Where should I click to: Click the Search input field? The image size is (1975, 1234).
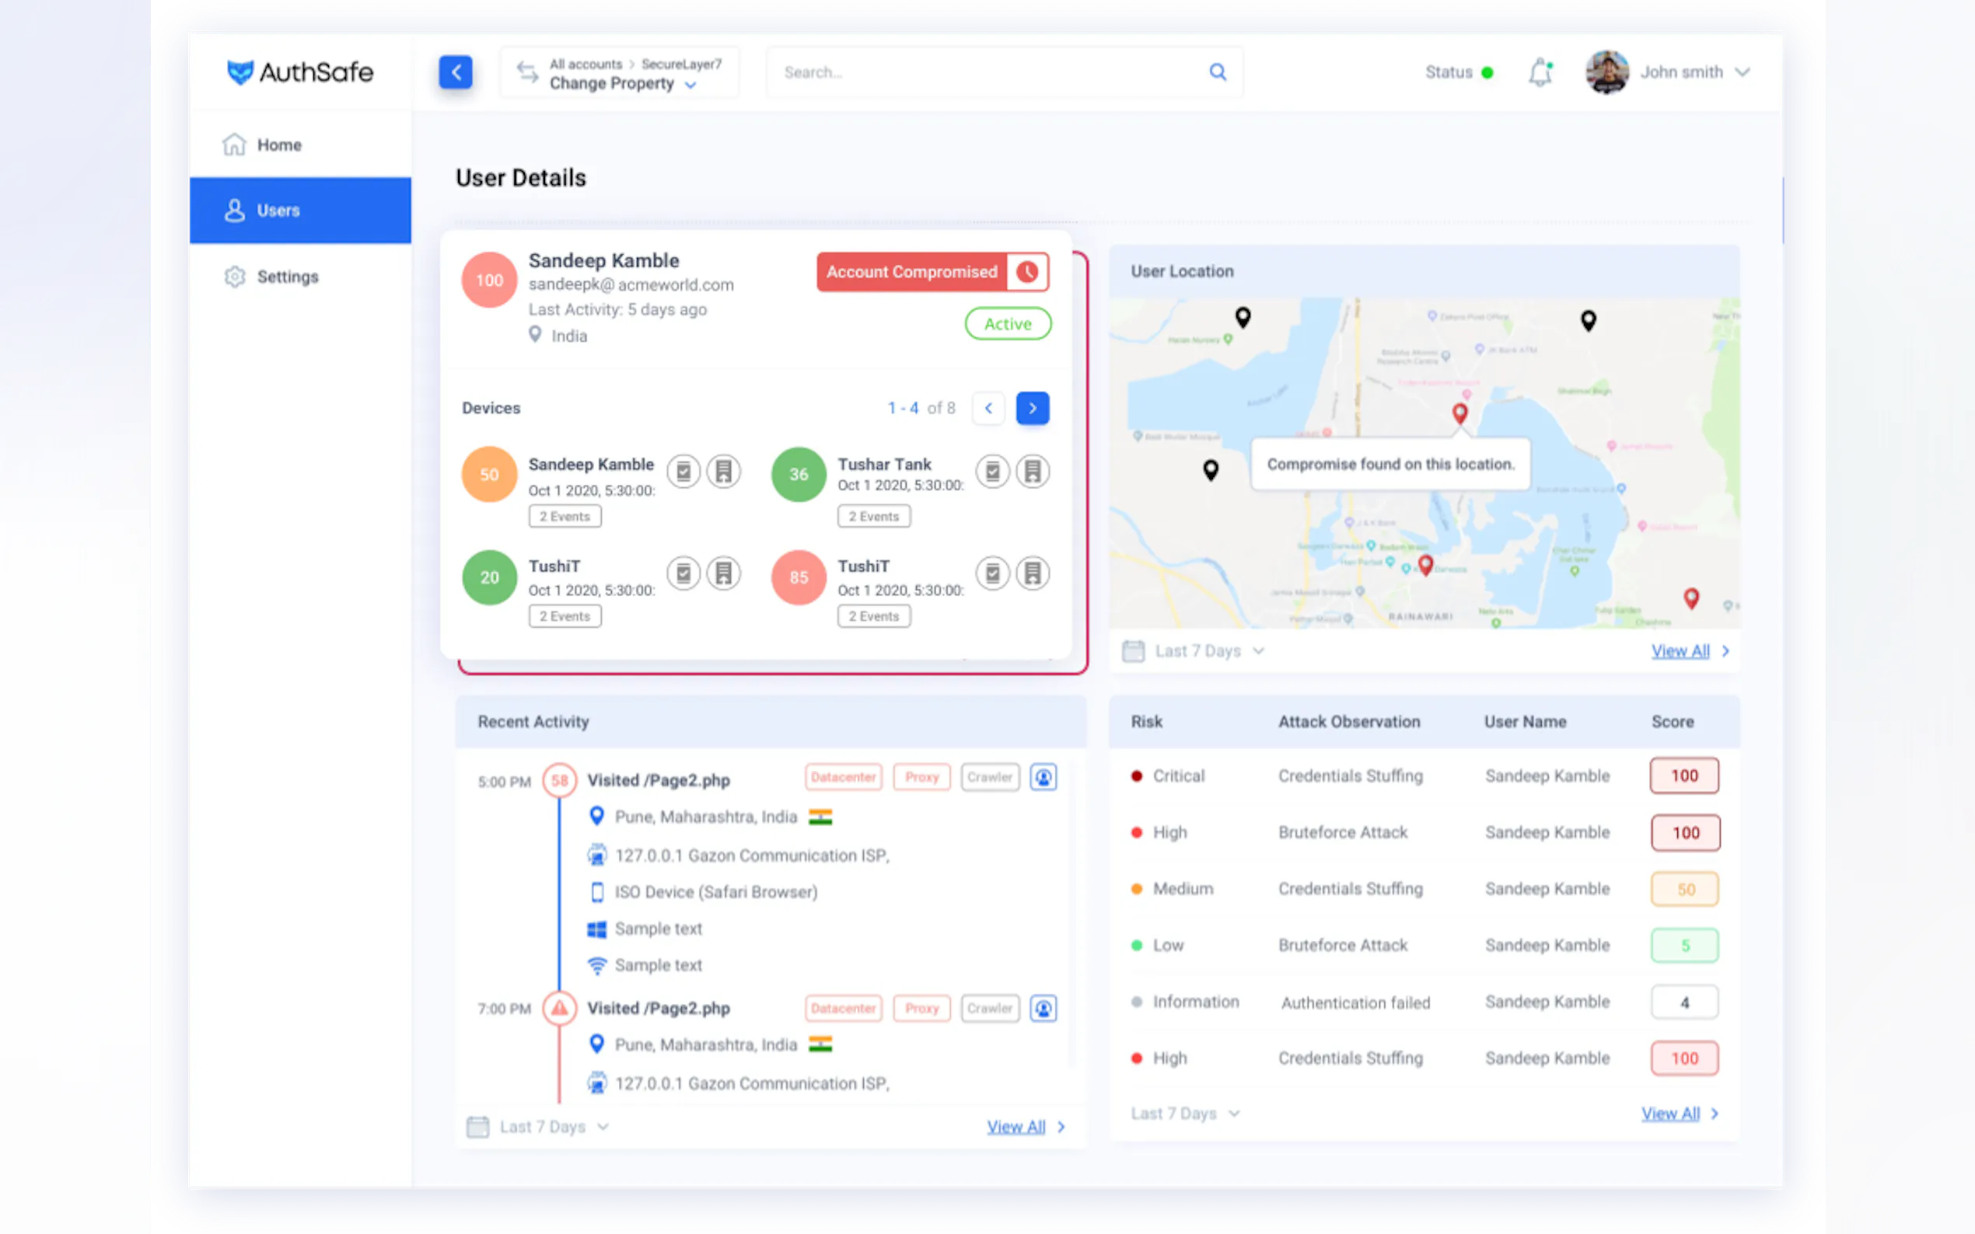tap(1005, 71)
